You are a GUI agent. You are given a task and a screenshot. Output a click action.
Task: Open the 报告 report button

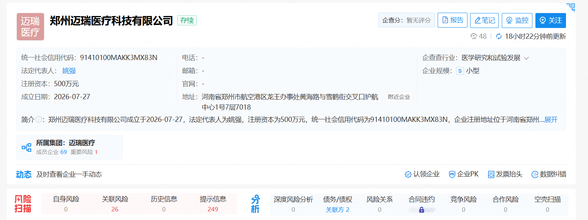click(x=453, y=20)
